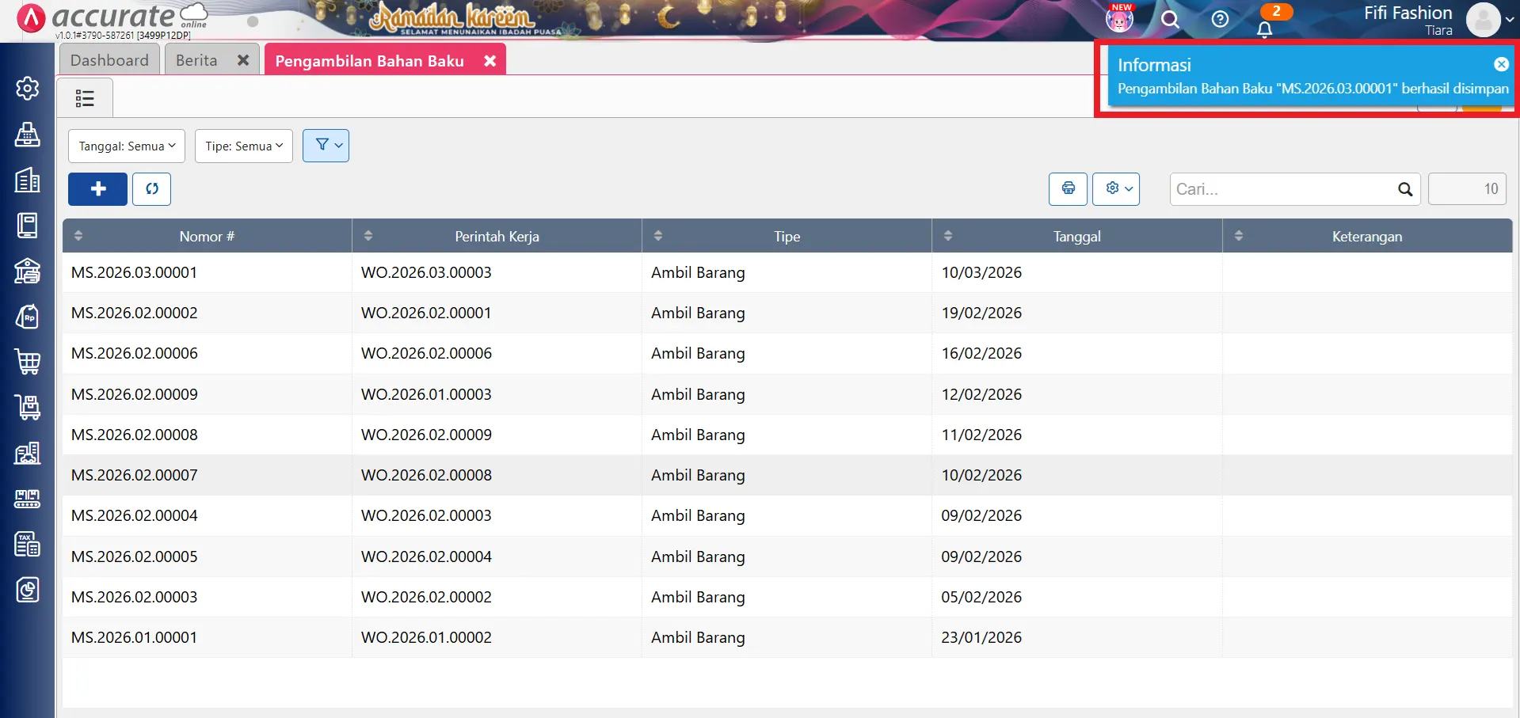1520x718 pixels.
Task: Sort by the Perintah Kerja column
Action: click(497, 236)
